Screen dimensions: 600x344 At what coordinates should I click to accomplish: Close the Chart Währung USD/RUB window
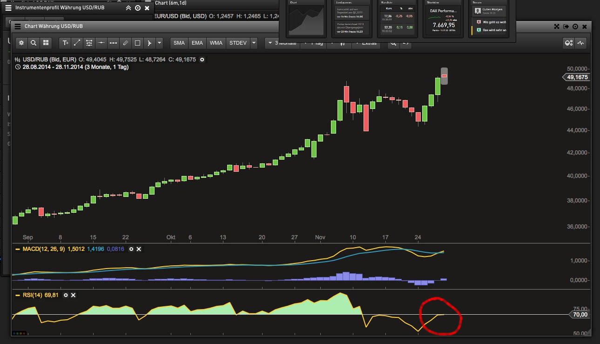(585, 27)
